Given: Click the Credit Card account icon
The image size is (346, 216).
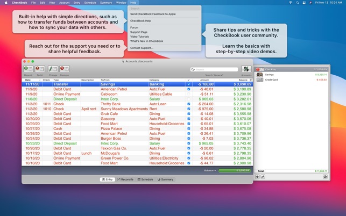Looking at the screenshot, I should coord(260,80).
